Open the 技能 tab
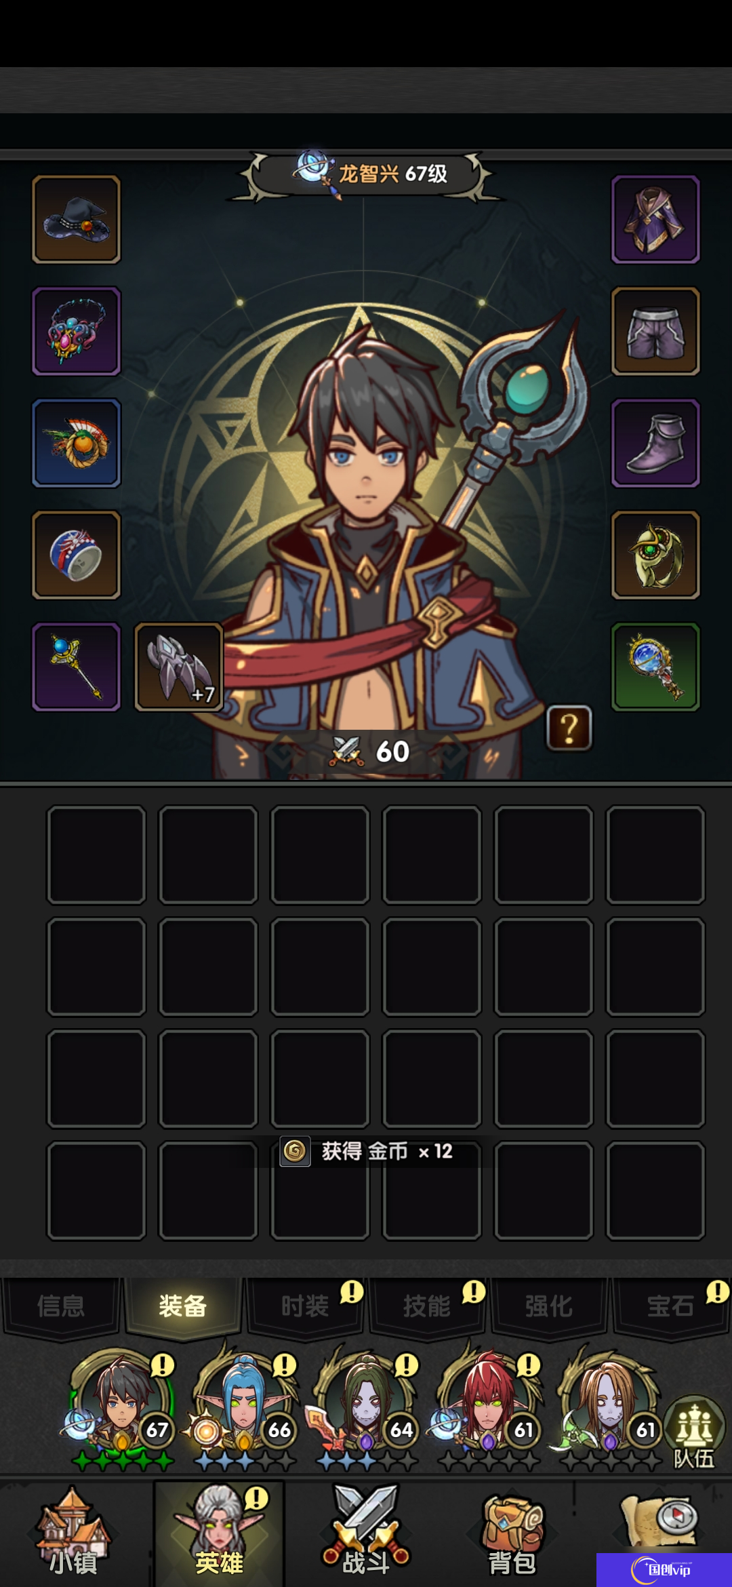 pyautogui.click(x=427, y=1306)
